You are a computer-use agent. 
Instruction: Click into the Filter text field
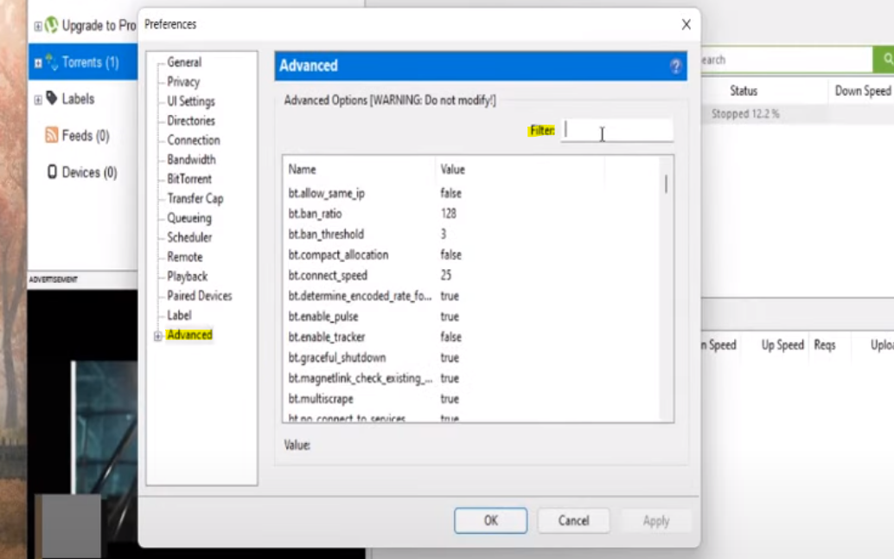point(616,131)
